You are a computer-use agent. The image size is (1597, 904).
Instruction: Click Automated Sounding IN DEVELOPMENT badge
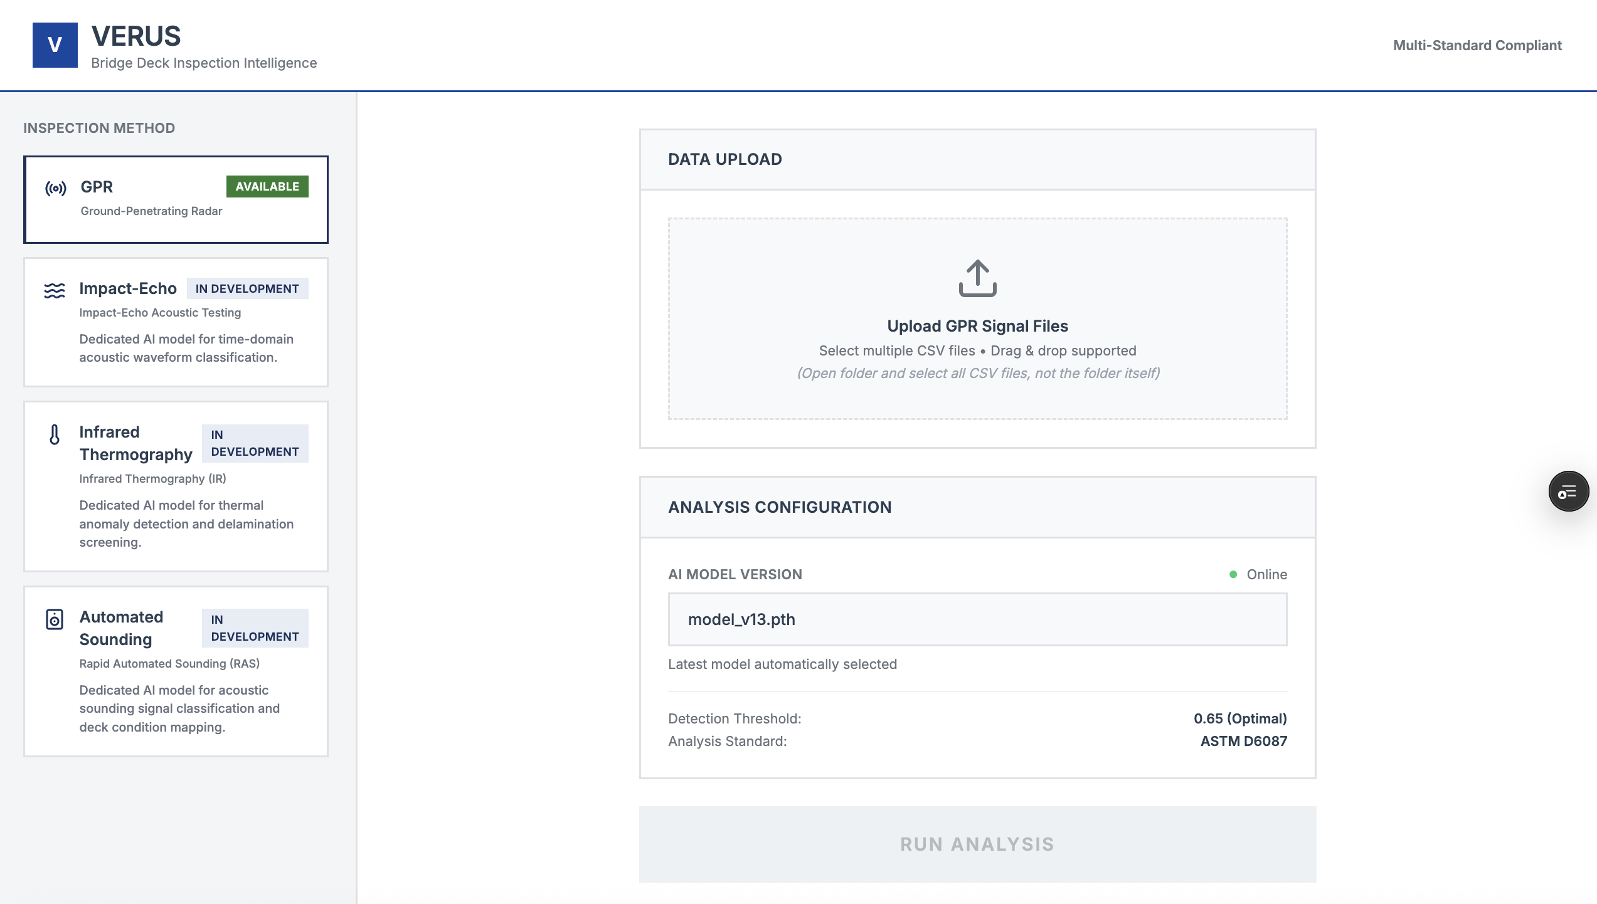pyautogui.click(x=255, y=628)
